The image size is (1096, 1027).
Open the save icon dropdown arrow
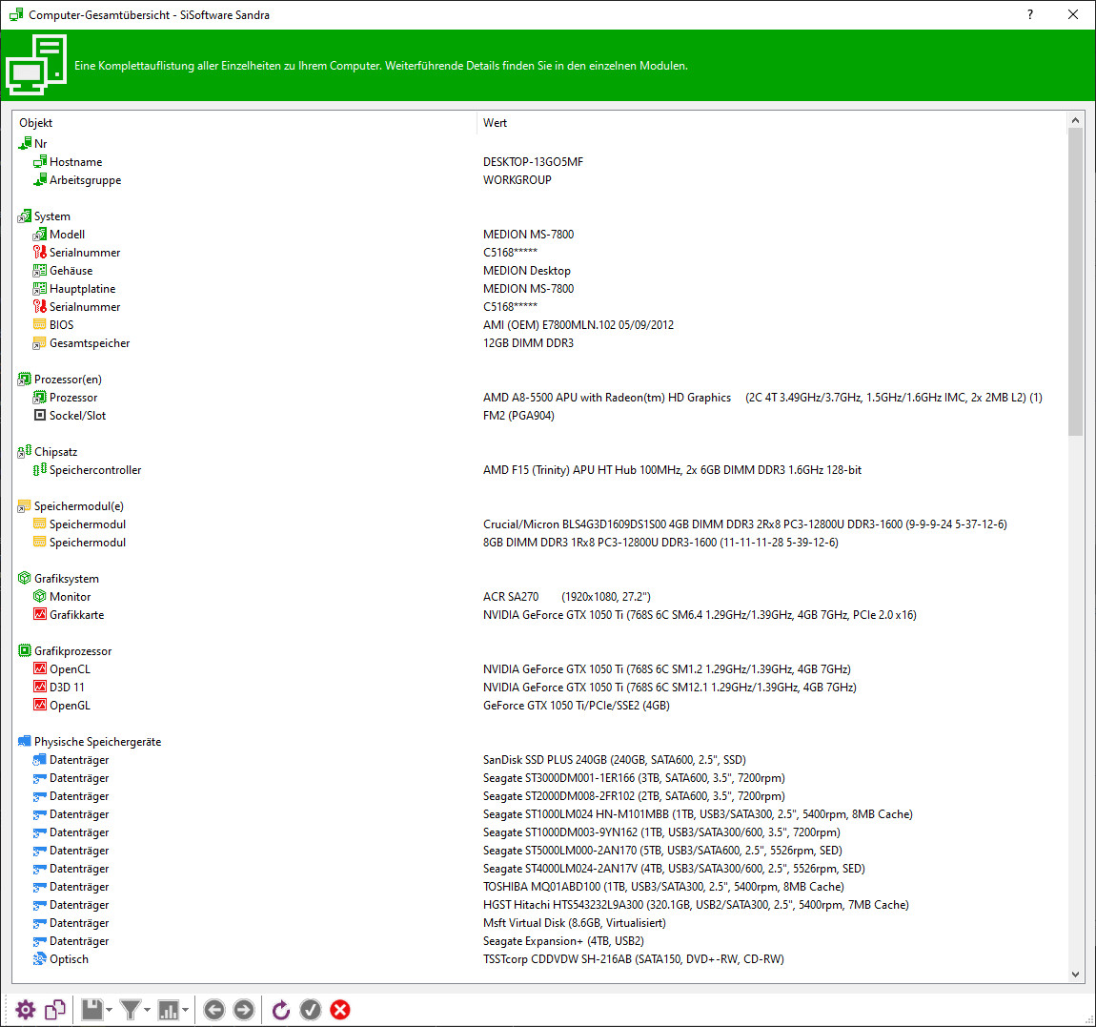(109, 1010)
